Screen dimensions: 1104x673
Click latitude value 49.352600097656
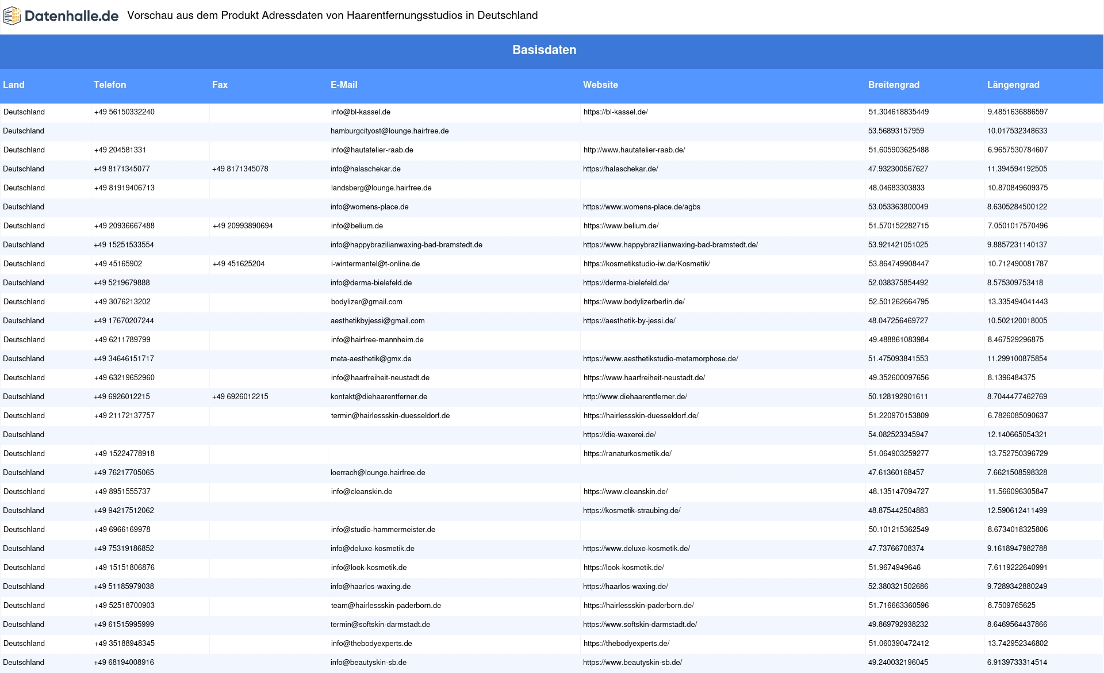pyautogui.click(x=899, y=378)
